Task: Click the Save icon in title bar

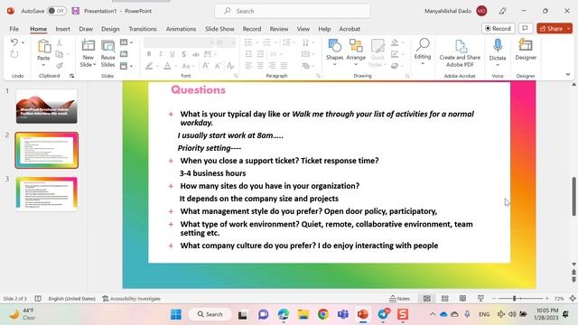Action: pos(76,11)
